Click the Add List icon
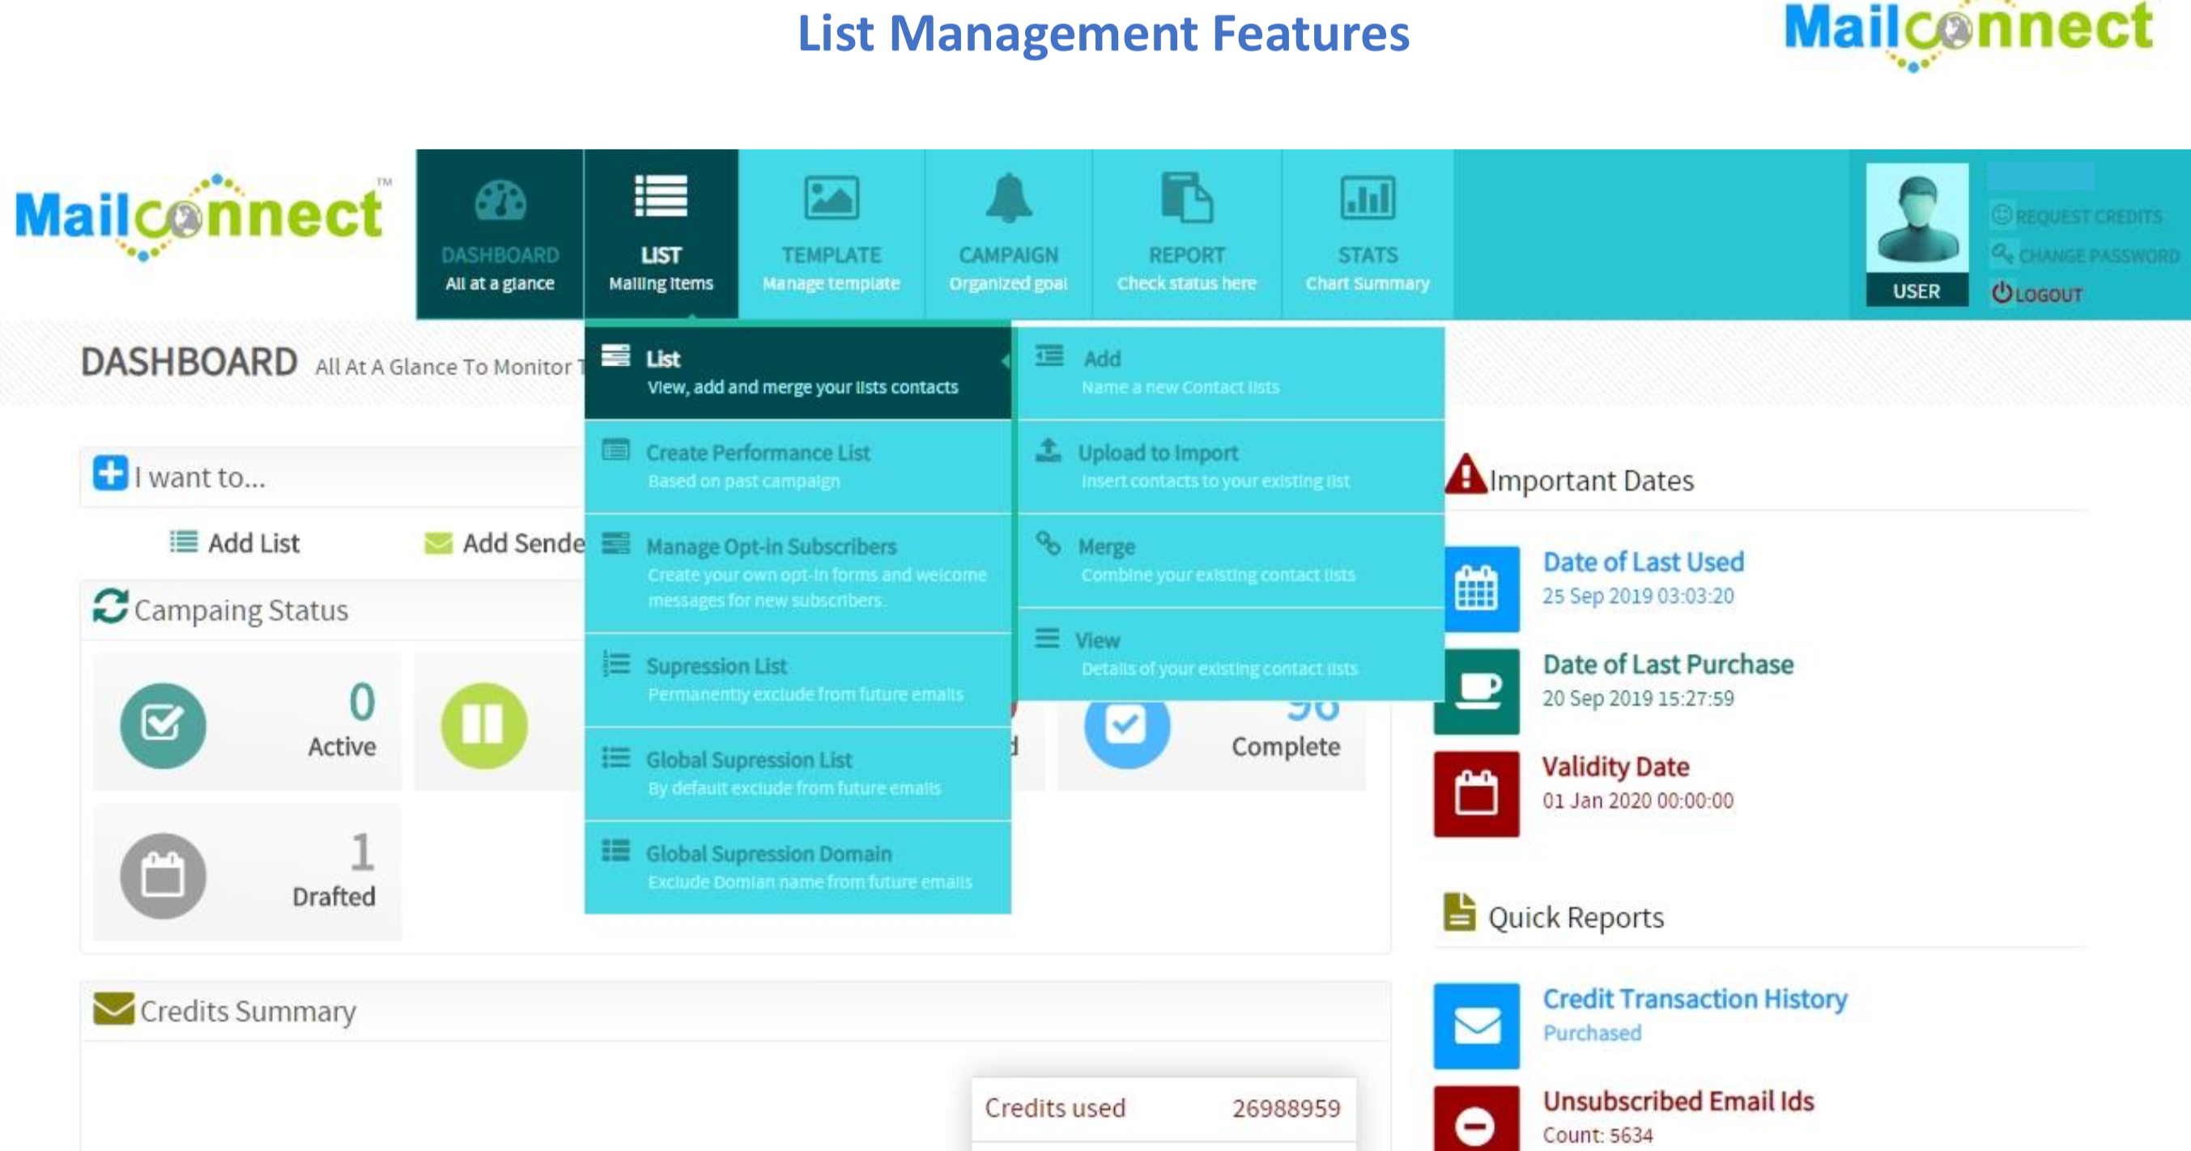Screen dimensions: 2191x1151 [183, 542]
